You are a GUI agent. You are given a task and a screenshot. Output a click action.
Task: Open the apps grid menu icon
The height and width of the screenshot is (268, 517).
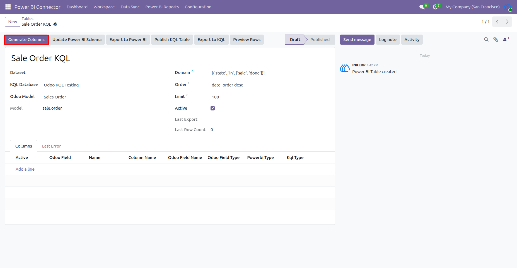click(8, 7)
